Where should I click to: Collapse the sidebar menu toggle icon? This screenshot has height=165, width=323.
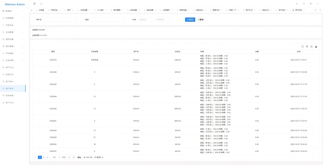[34, 4]
